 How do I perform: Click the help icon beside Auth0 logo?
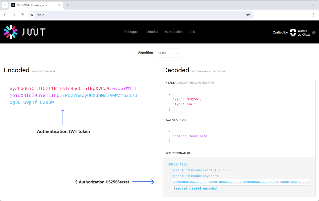tap(314, 33)
